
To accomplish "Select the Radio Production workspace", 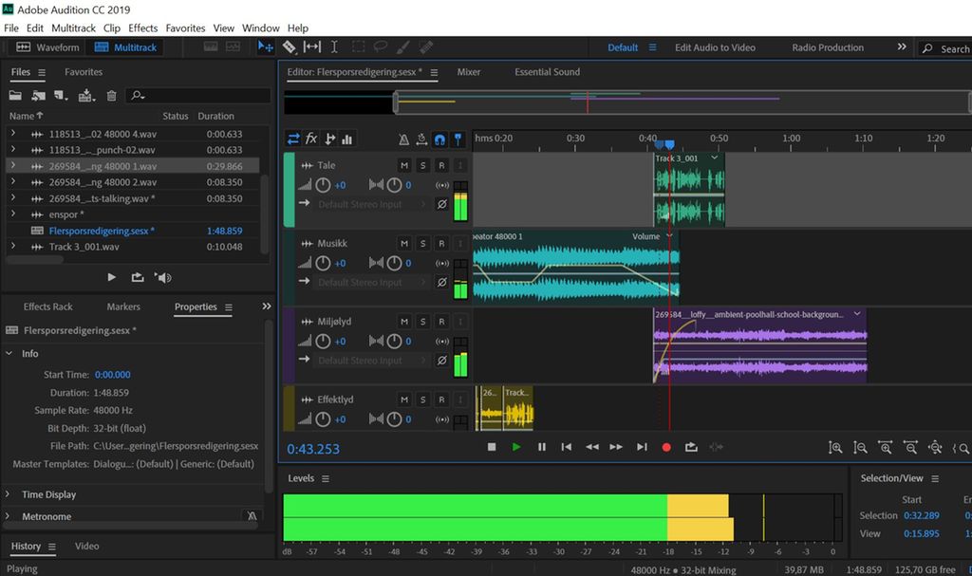I will tap(828, 47).
